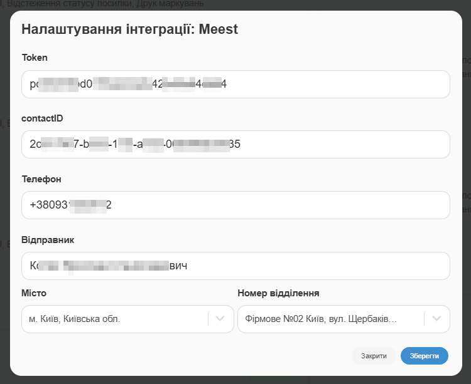
Task: Expand the Місто dropdown chevron arrow
Action: coord(220,319)
